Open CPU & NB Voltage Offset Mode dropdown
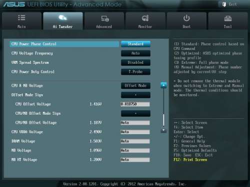250x187 pixels. [x=135, y=86]
